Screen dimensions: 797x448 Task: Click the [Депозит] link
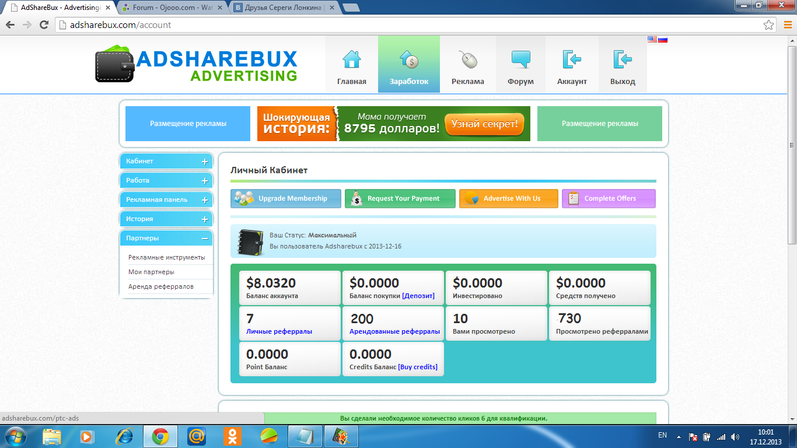click(418, 296)
